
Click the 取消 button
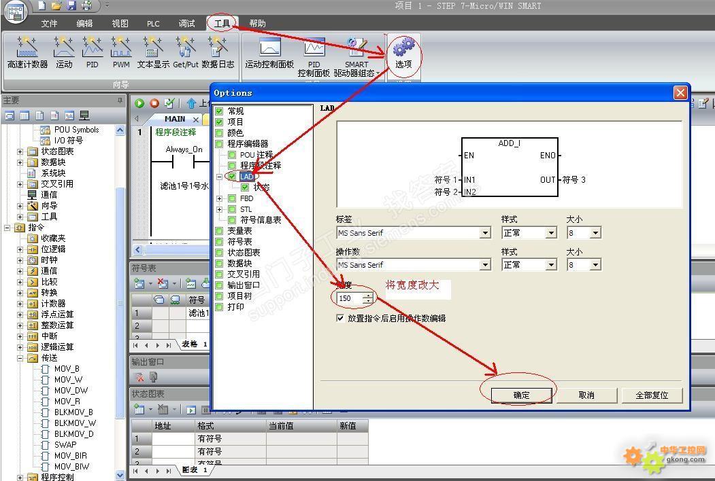point(586,395)
